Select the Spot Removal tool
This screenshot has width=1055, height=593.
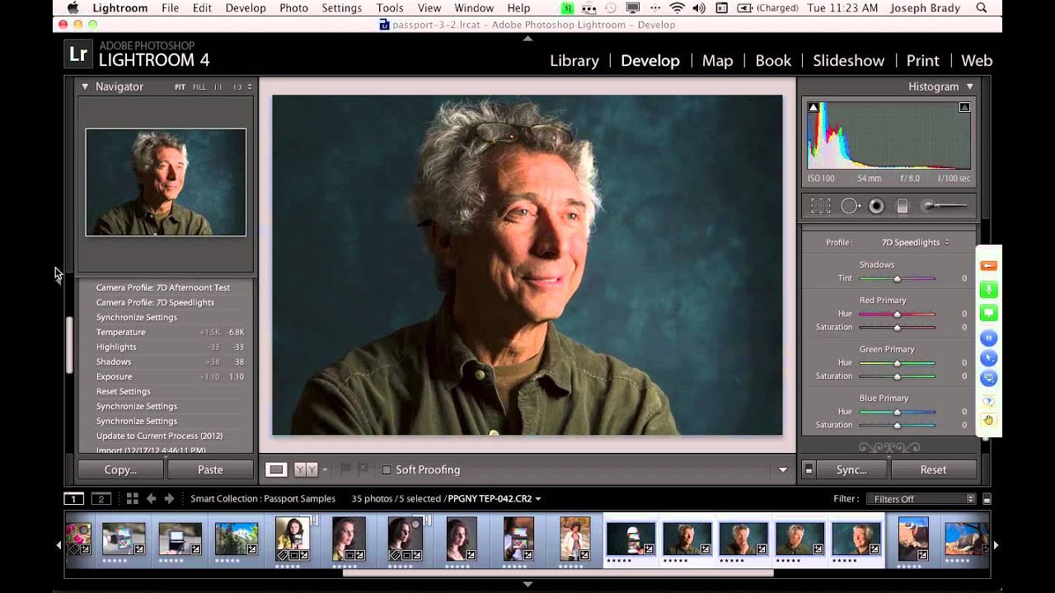850,206
